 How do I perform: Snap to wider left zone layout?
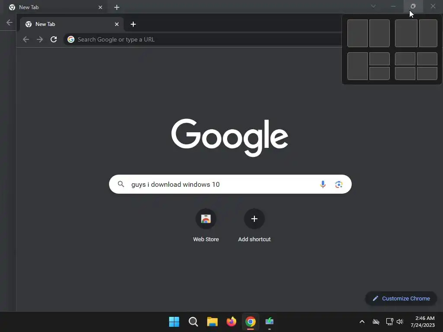(406, 33)
